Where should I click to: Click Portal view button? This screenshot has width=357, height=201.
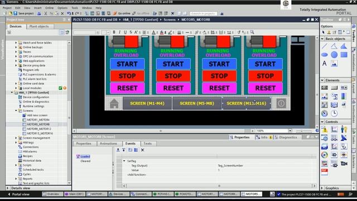click(x=18, y=194)
